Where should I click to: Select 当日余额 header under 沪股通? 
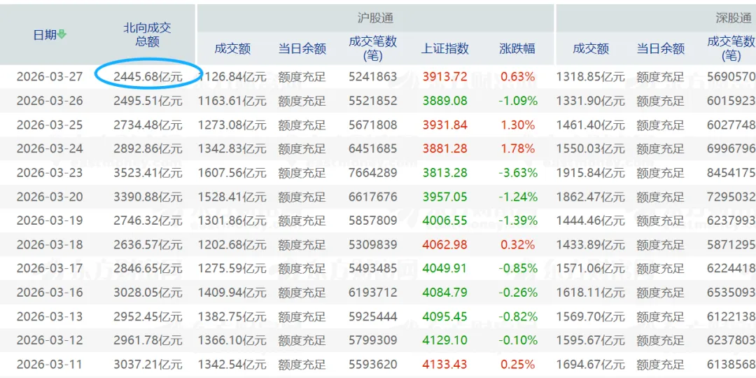[302, 48]
